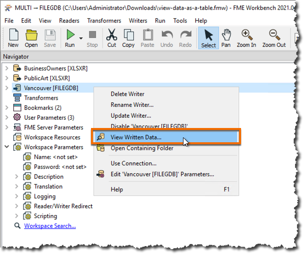Expand the Vancouver [FILEGDB] writer node
This screenshot has width=304, height=254.
tap(7, 88)
